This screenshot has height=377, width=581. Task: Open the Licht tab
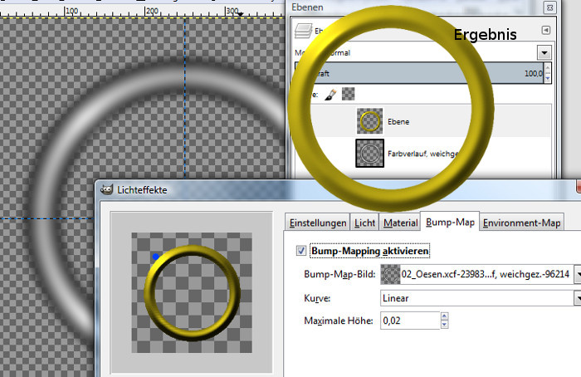(365, 223)
